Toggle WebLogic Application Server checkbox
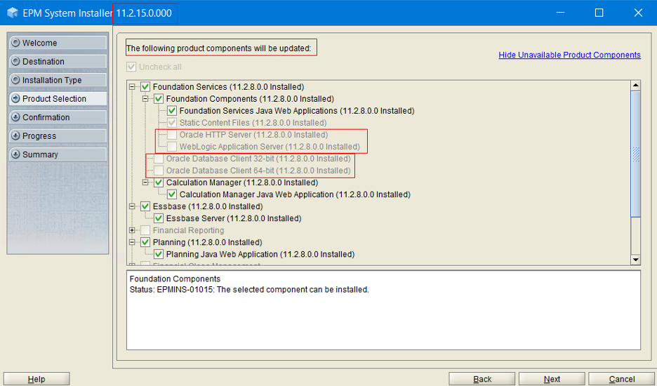Image resolution: width=657 pixels, height=386 pixels. (x=172, y=147)
